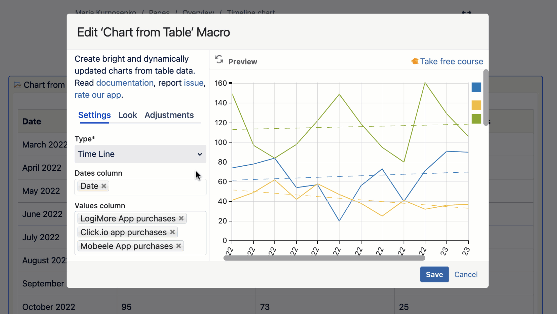Open the documentation link

[x=125, y=83]
